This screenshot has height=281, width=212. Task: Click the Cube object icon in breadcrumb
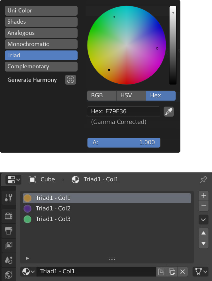[x=33, y=179]
